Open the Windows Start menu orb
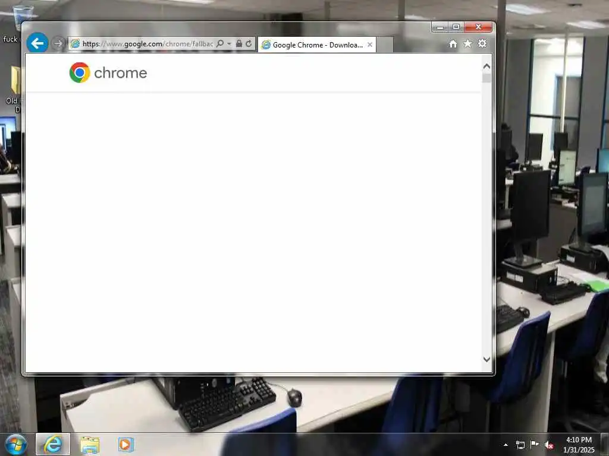The image size is (609, 456). tap(16, 444)
